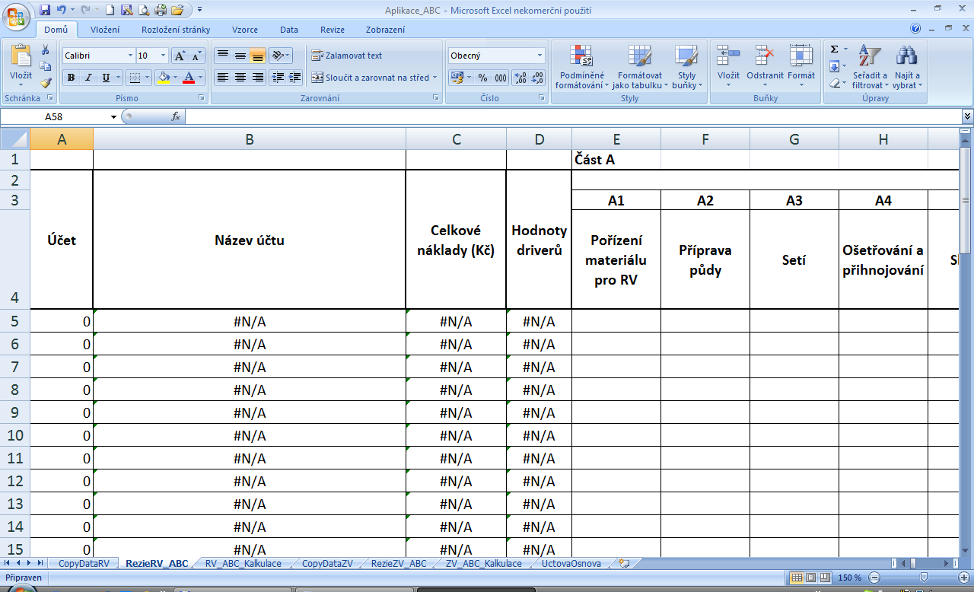Expand Seřadit a filtrovat menu
Screen dimensions: 974x592
tap(870, 65)
